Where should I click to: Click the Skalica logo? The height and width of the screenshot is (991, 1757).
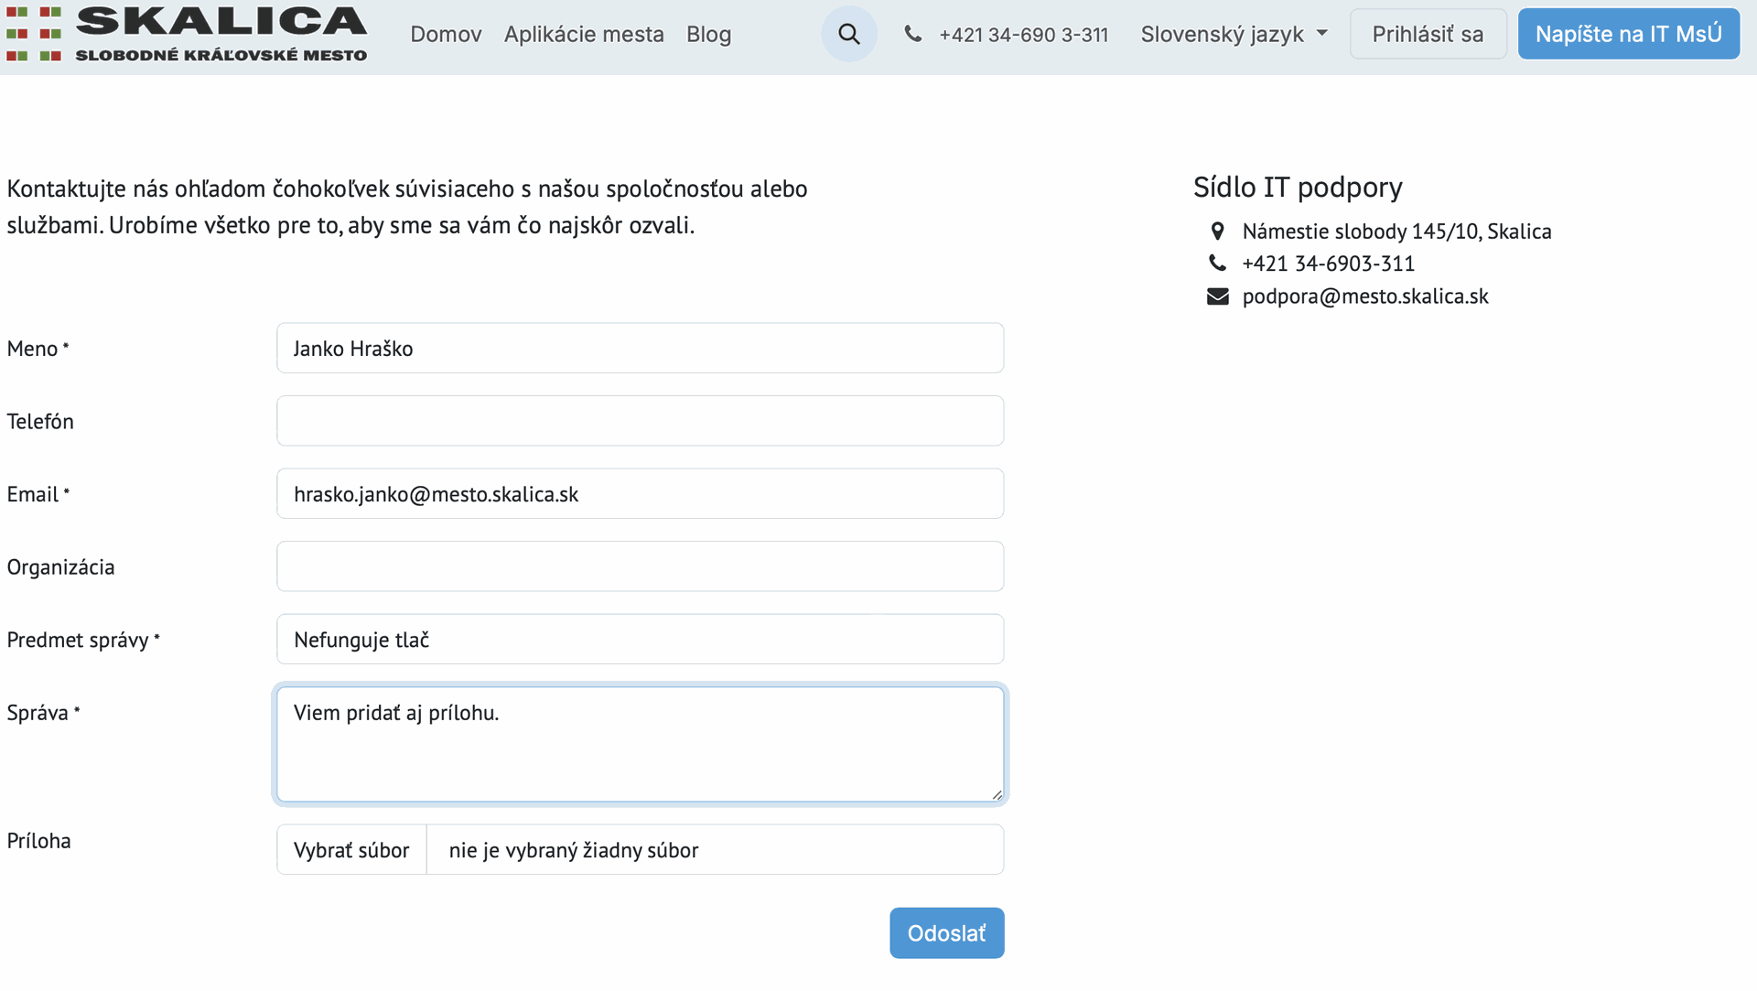click(x=187, y=35)
